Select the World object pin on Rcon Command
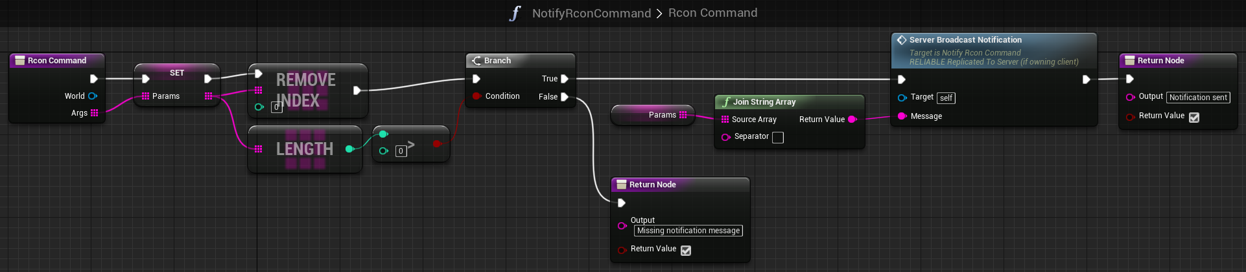Viewport: 1246px width, 272px height. pyautogui.click(x=92, y=96)
